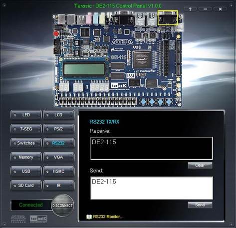Click the Send button
This screenshot has height=228, width=236.
200,205
